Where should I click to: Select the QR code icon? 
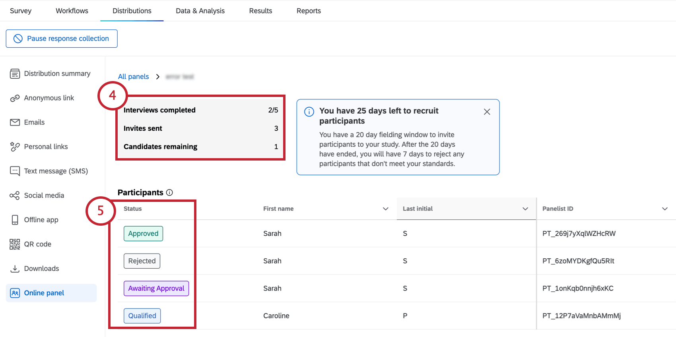coord(15,244)
